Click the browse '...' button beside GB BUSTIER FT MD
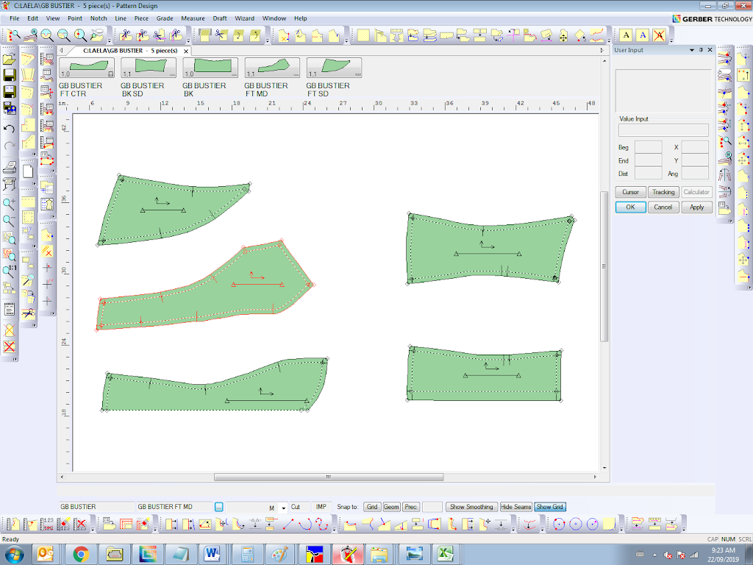 218,507
